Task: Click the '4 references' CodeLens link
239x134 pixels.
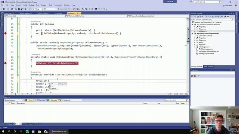Action: 36,22
